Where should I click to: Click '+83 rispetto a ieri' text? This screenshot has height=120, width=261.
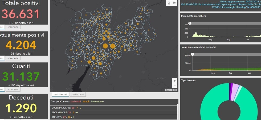point(21,23)
